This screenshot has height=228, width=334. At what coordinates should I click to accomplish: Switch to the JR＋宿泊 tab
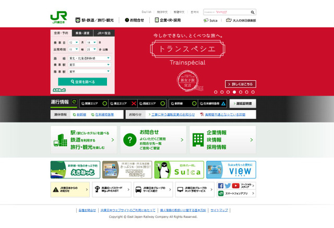click(103, 33)
